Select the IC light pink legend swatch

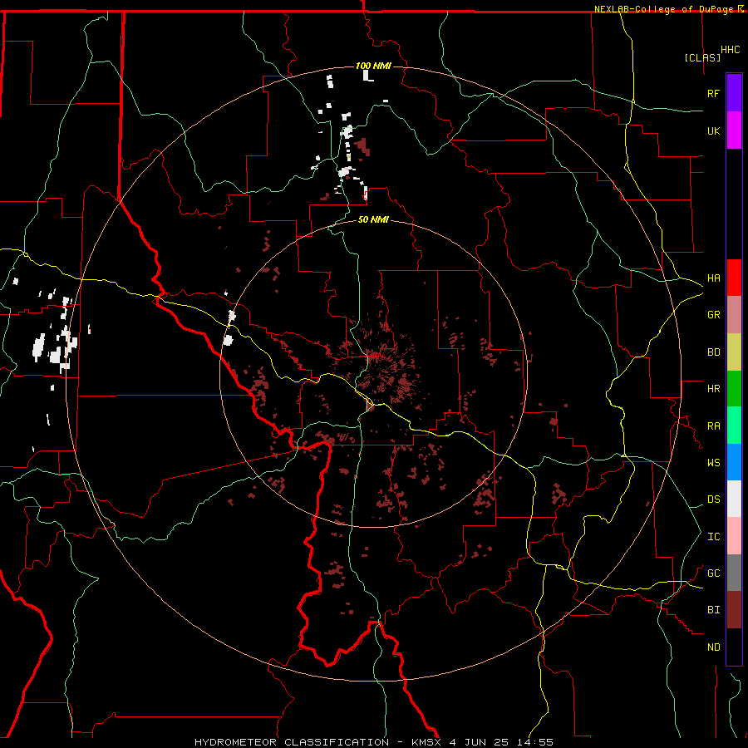(734, 536)
